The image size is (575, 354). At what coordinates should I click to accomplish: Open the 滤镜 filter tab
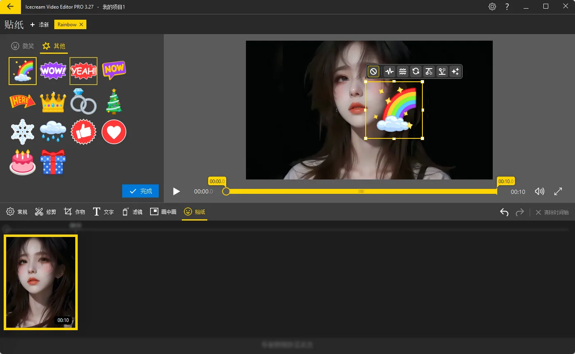132,212
